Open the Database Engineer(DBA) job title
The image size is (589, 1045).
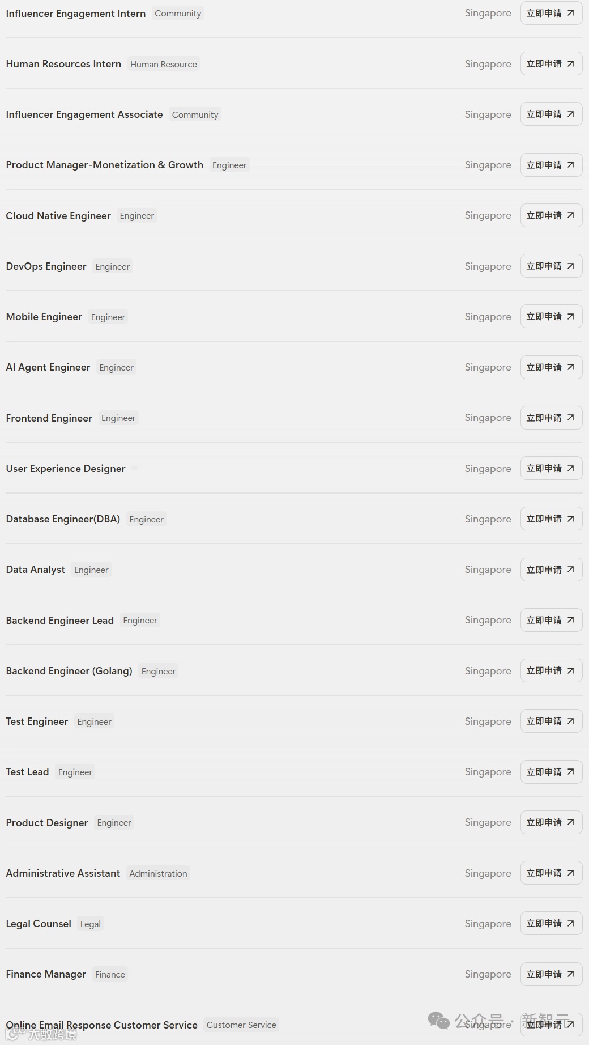tap(63, 519)
